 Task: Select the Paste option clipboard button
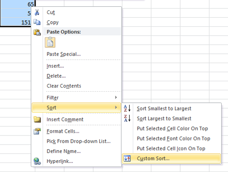click(50, 42)
